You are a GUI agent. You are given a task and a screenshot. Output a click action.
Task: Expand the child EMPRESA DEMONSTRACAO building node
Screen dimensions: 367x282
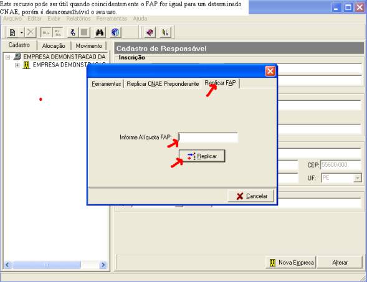point(17,65)
